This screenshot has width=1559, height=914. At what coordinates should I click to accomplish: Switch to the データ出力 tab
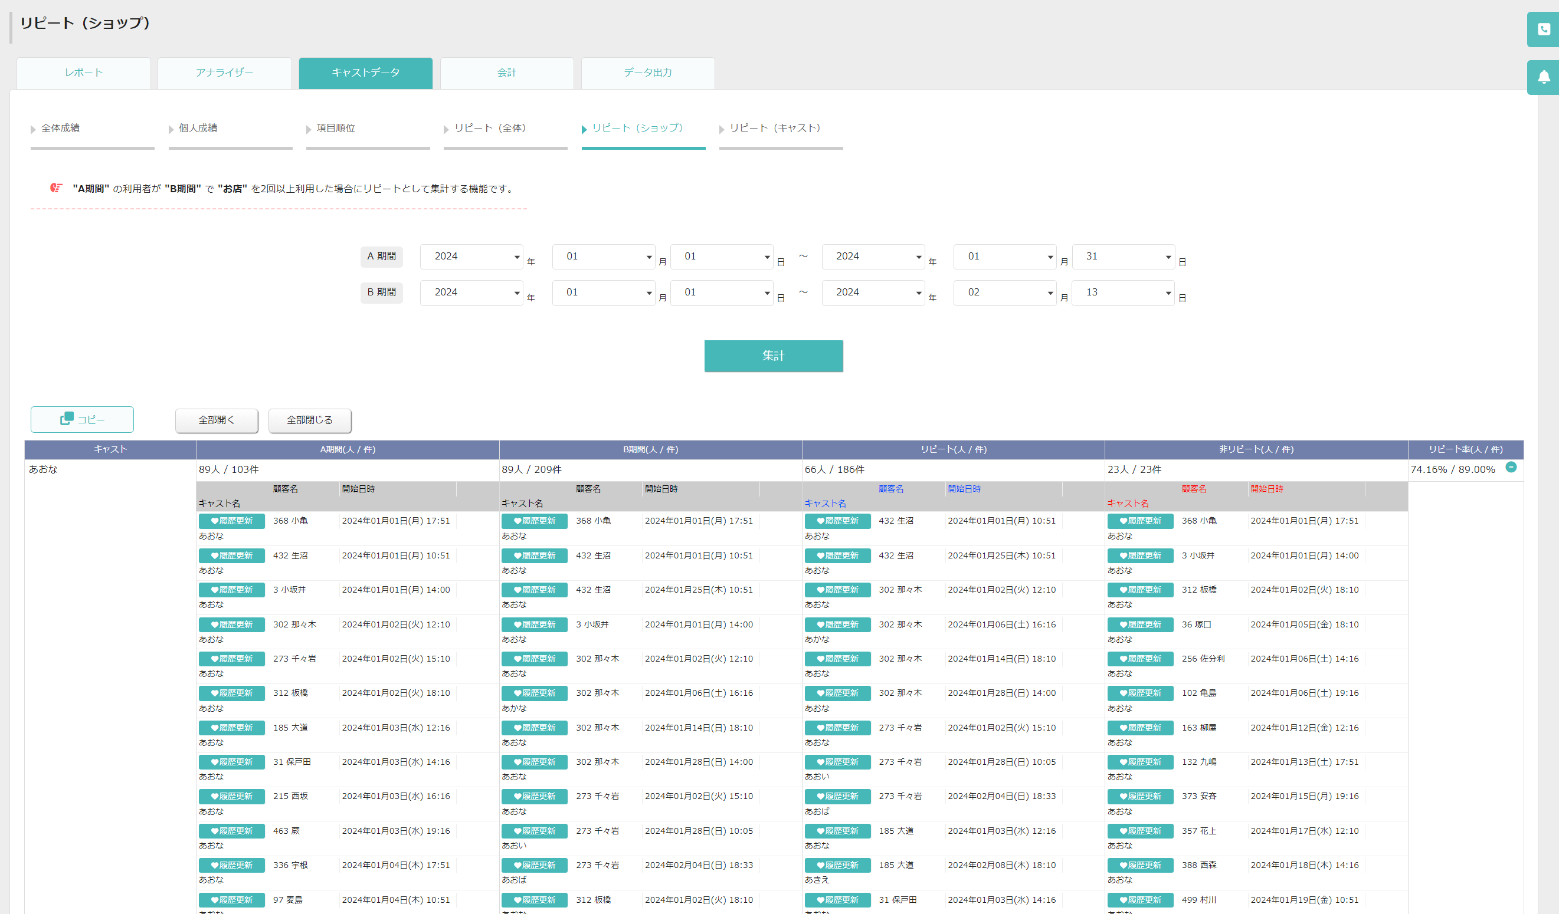[x=648, y=73]
